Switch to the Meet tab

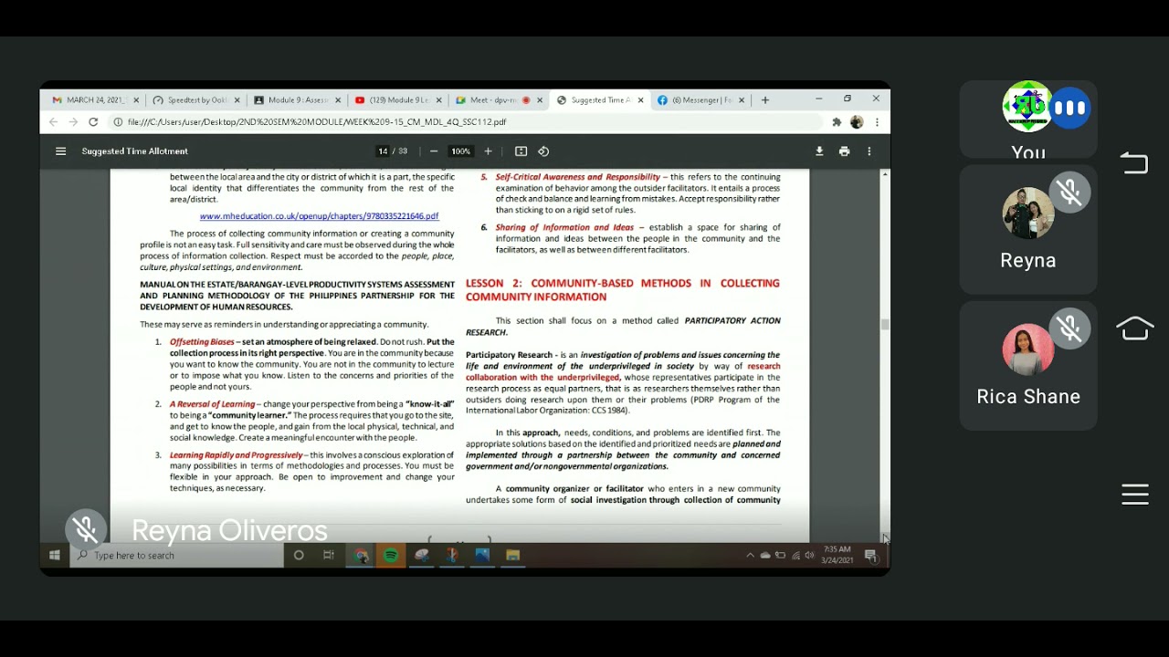pyautogui.click(x=500, y=100)
